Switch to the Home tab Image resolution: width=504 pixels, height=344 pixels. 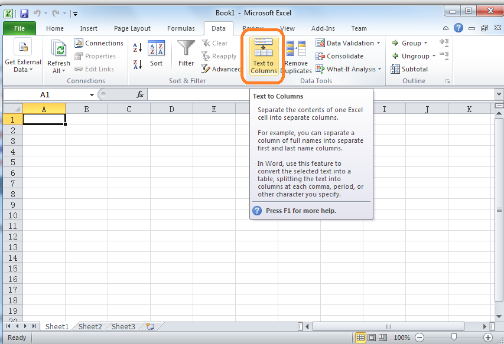tap(54, 28)
